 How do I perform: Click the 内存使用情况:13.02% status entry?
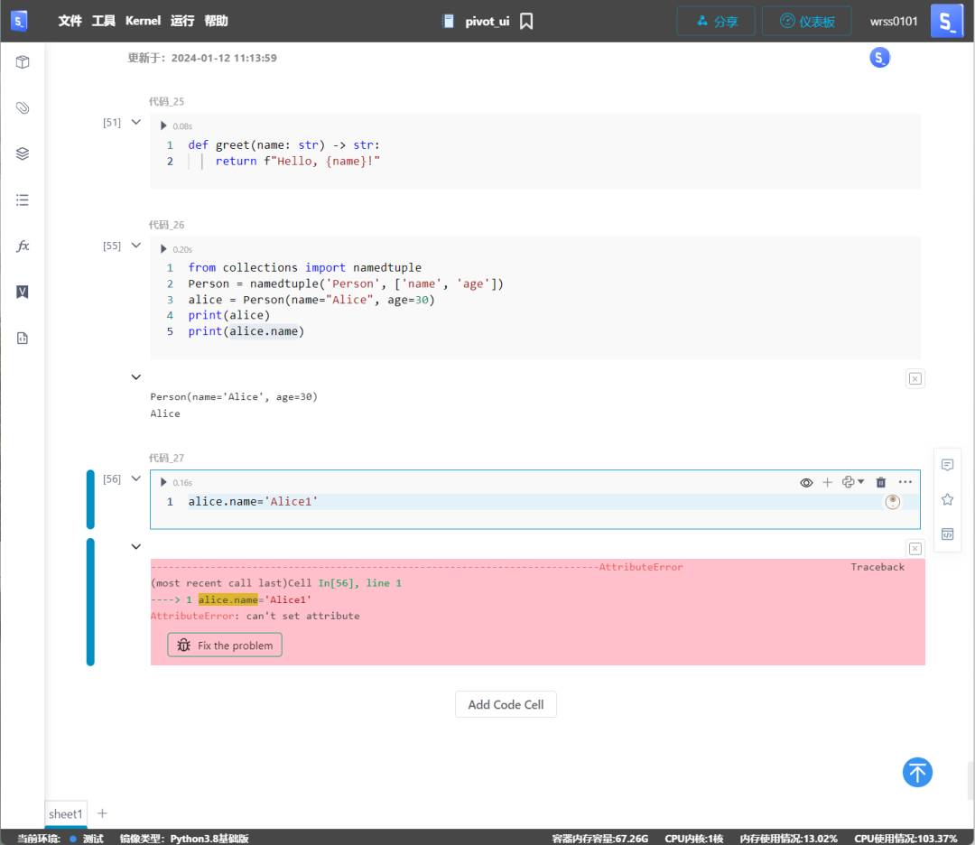coord(788,838)
